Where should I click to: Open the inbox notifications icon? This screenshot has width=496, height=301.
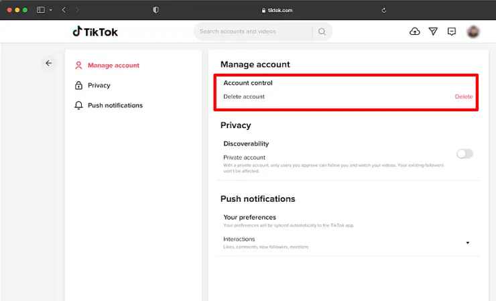(x=452, y=32)
